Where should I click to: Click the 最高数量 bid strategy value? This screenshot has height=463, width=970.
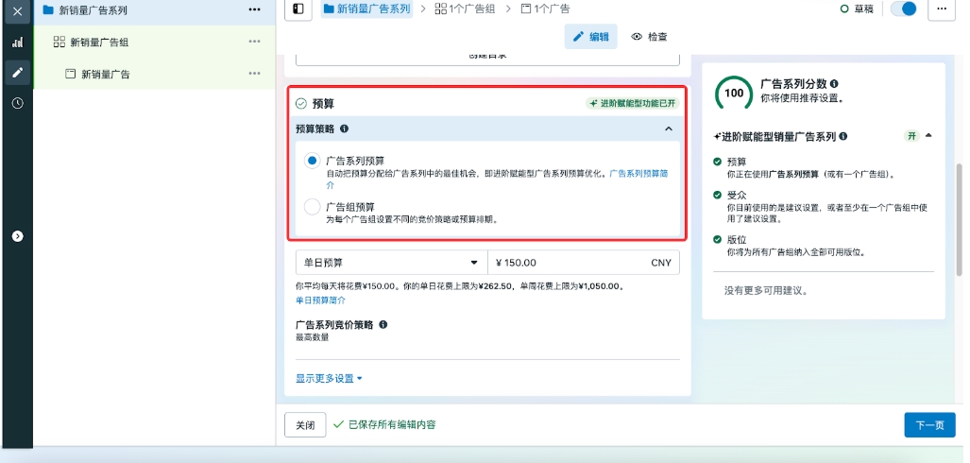(x=313, y=337)
